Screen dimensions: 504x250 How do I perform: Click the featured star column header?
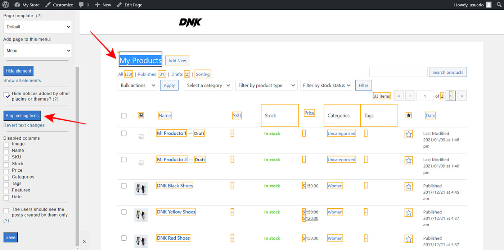[409, 115]
